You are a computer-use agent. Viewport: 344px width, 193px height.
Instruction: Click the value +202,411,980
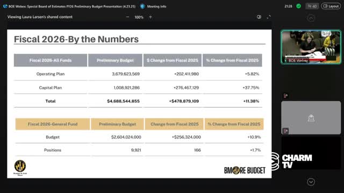pyautogui.click(x=187, y=74)
